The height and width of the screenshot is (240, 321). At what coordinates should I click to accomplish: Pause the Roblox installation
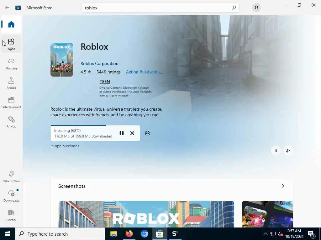[121, 133]
